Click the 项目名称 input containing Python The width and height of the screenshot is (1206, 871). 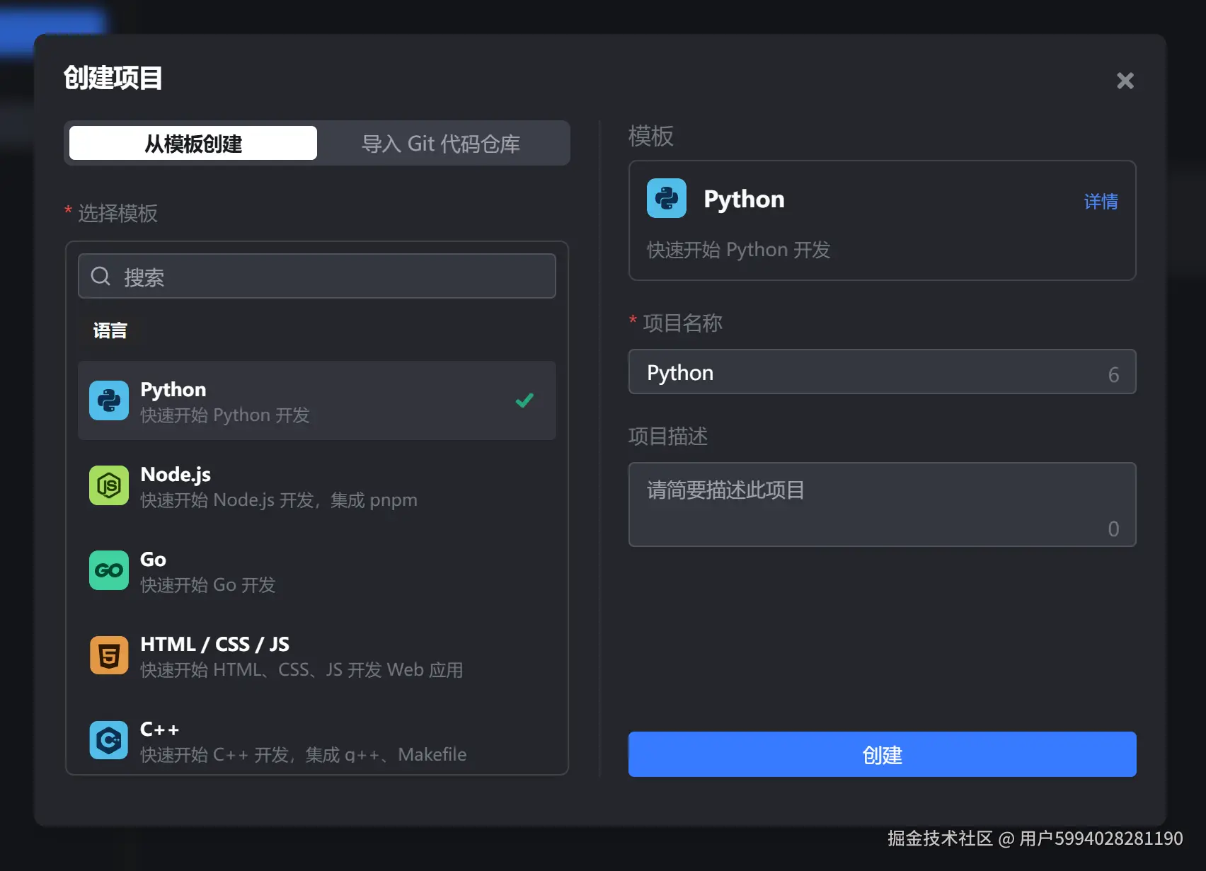[x=871, y=372]
